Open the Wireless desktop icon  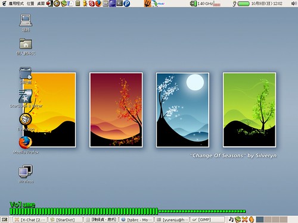(26, 174)
